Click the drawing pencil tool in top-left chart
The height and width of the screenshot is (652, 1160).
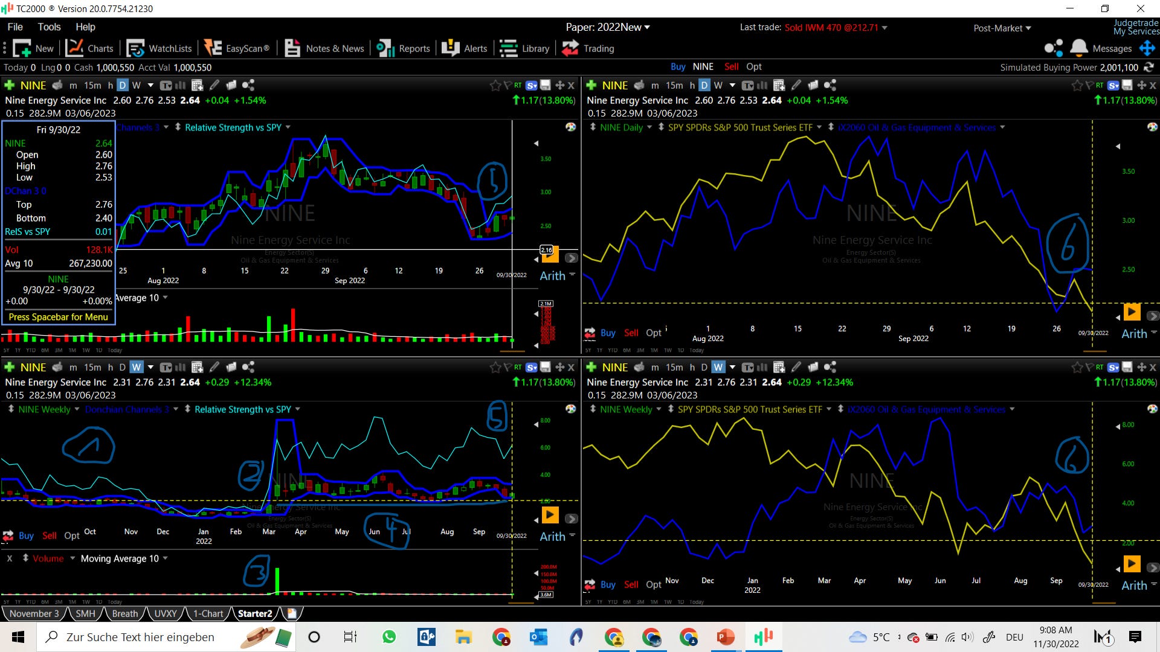[214, 85]
